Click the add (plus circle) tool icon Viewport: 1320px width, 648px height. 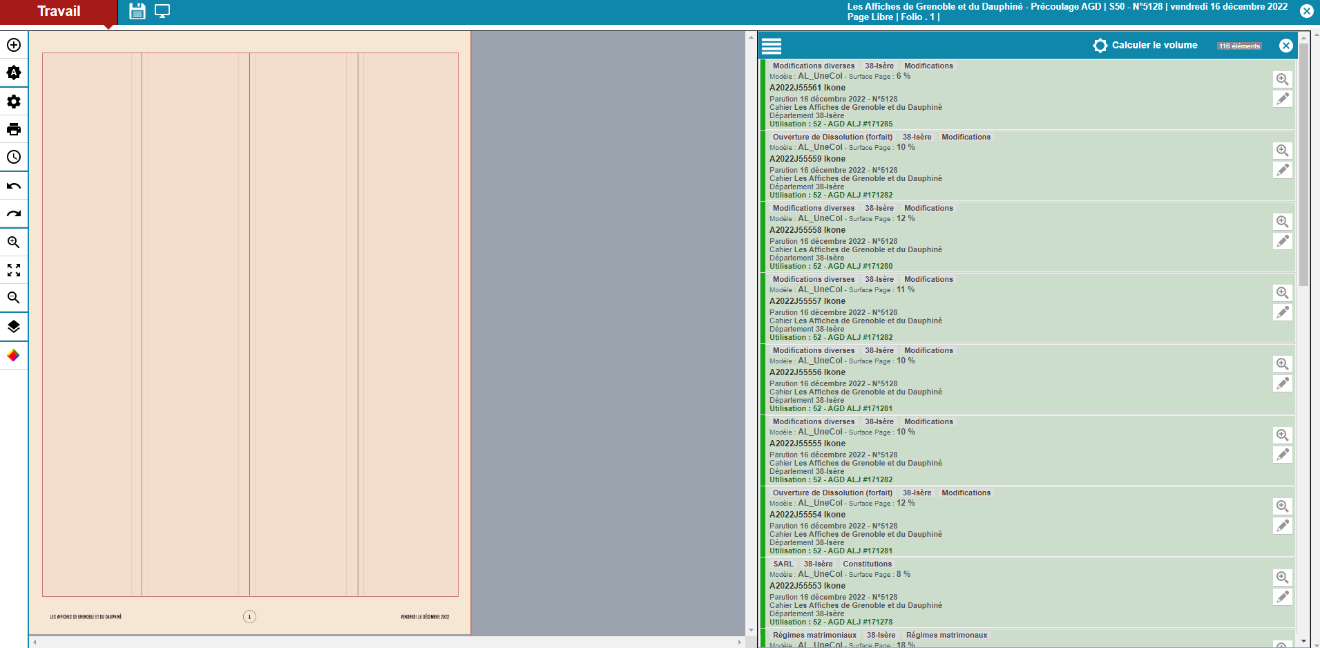point(14,45)
